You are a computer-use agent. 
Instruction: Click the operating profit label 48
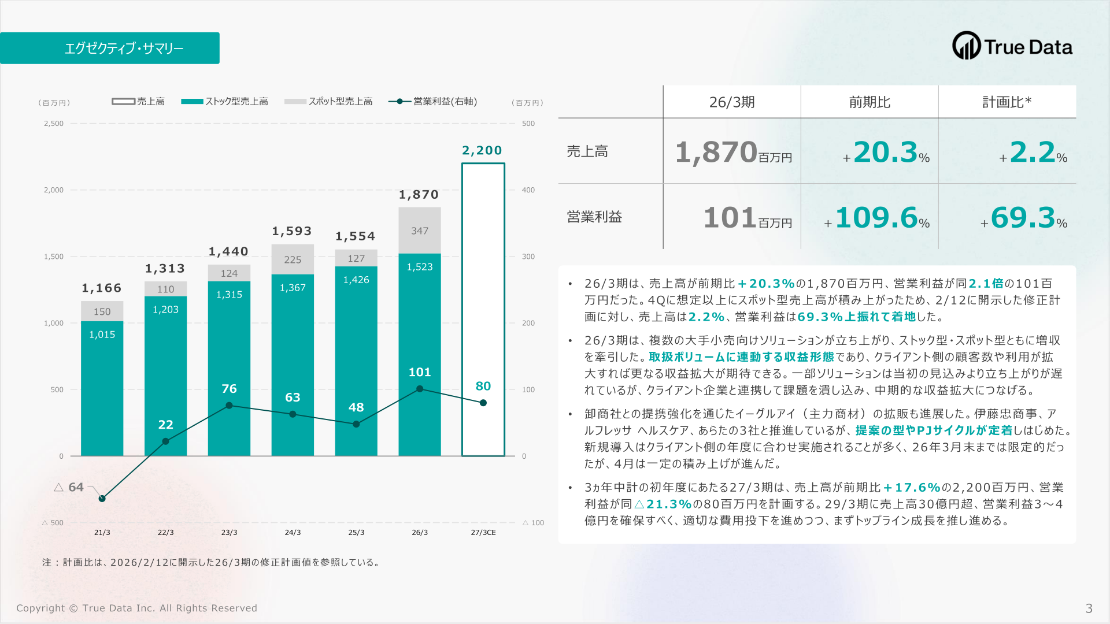coord(356,407)
